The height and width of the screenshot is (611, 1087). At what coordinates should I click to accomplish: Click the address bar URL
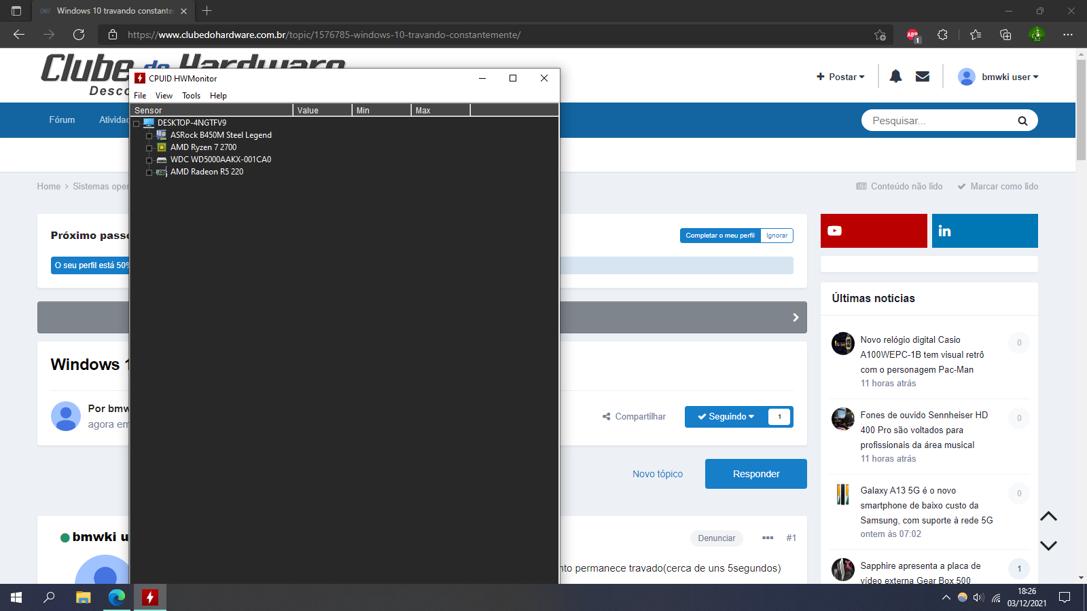(324, 35)
